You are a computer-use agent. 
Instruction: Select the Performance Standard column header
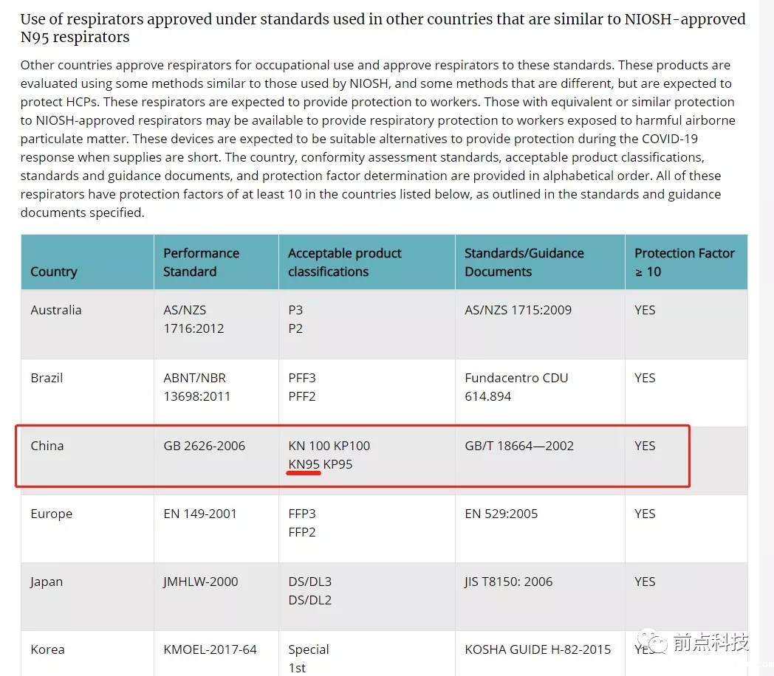pos(201,262)
